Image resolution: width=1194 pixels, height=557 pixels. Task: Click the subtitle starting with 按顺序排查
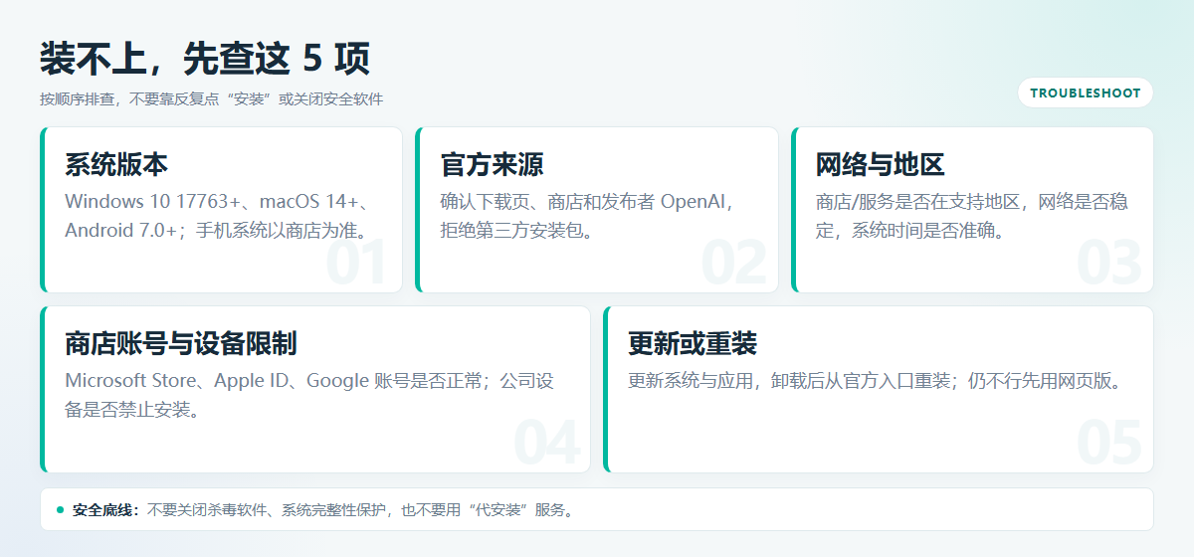coord(211,99)
